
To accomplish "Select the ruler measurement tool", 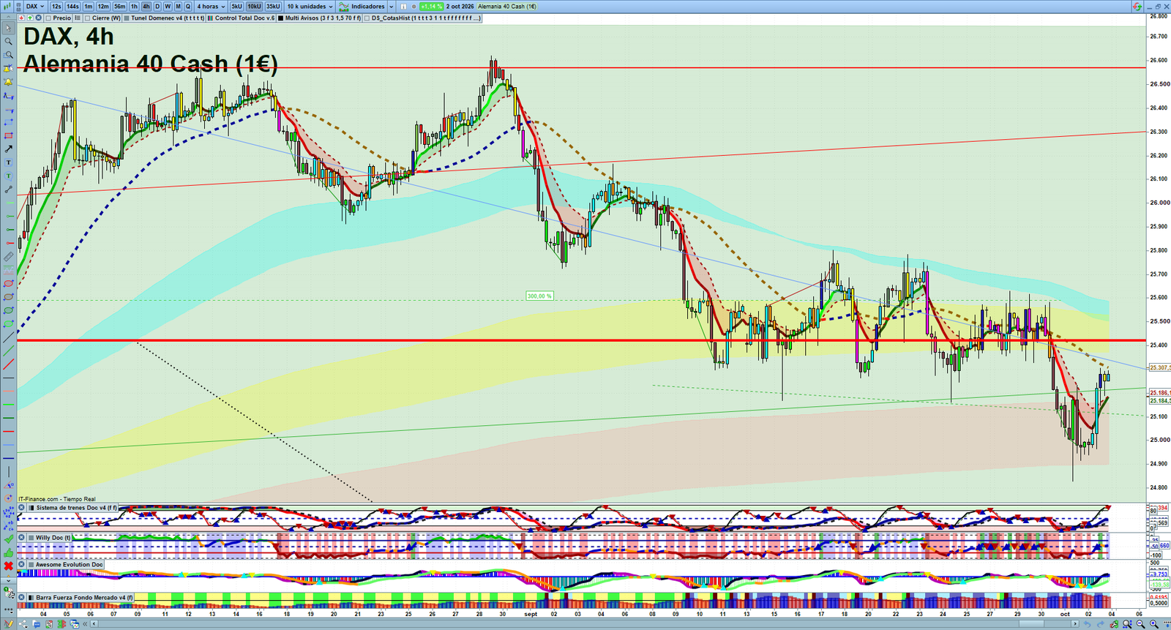I will click(8, 257).
